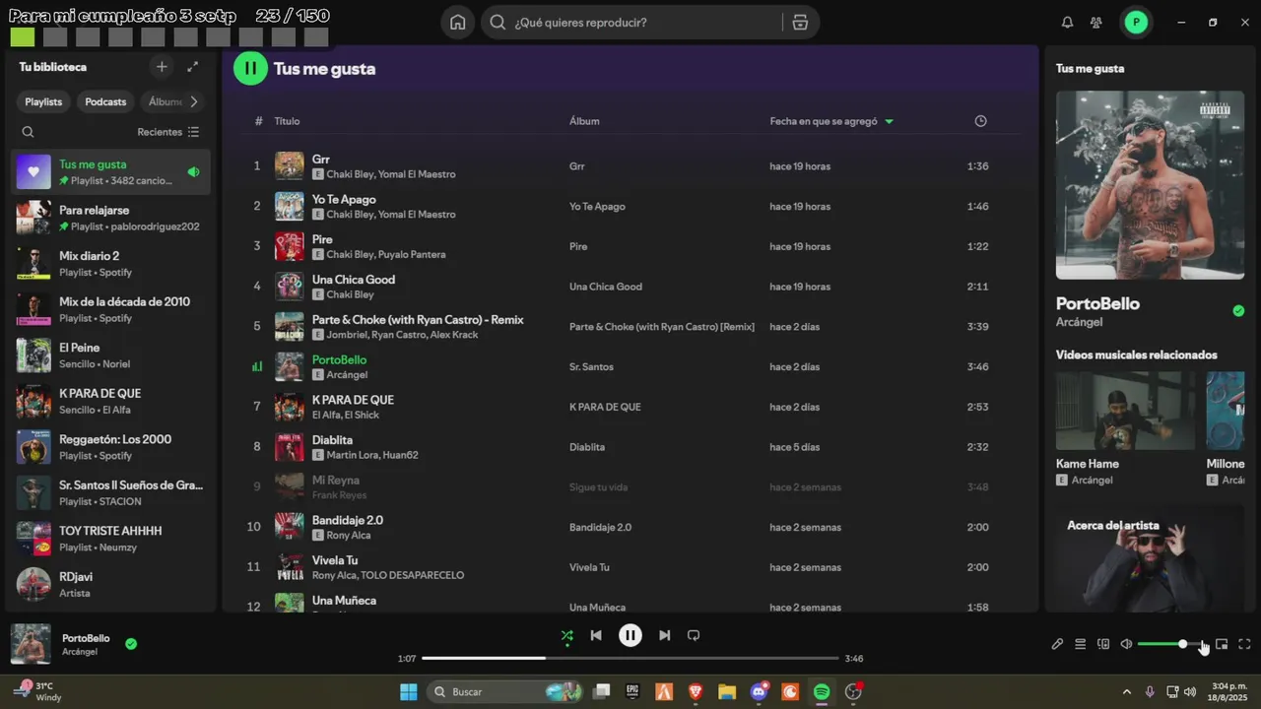Open Acerca del artista card

click(1150, 558)
